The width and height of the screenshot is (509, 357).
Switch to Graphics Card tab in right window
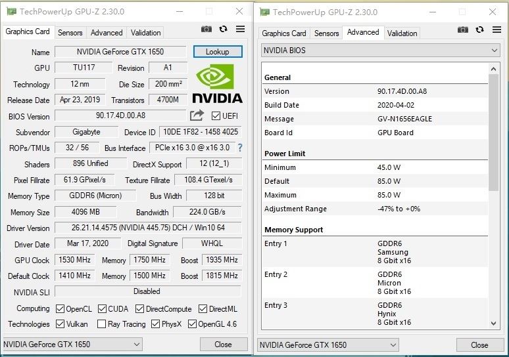click(284, 33)
